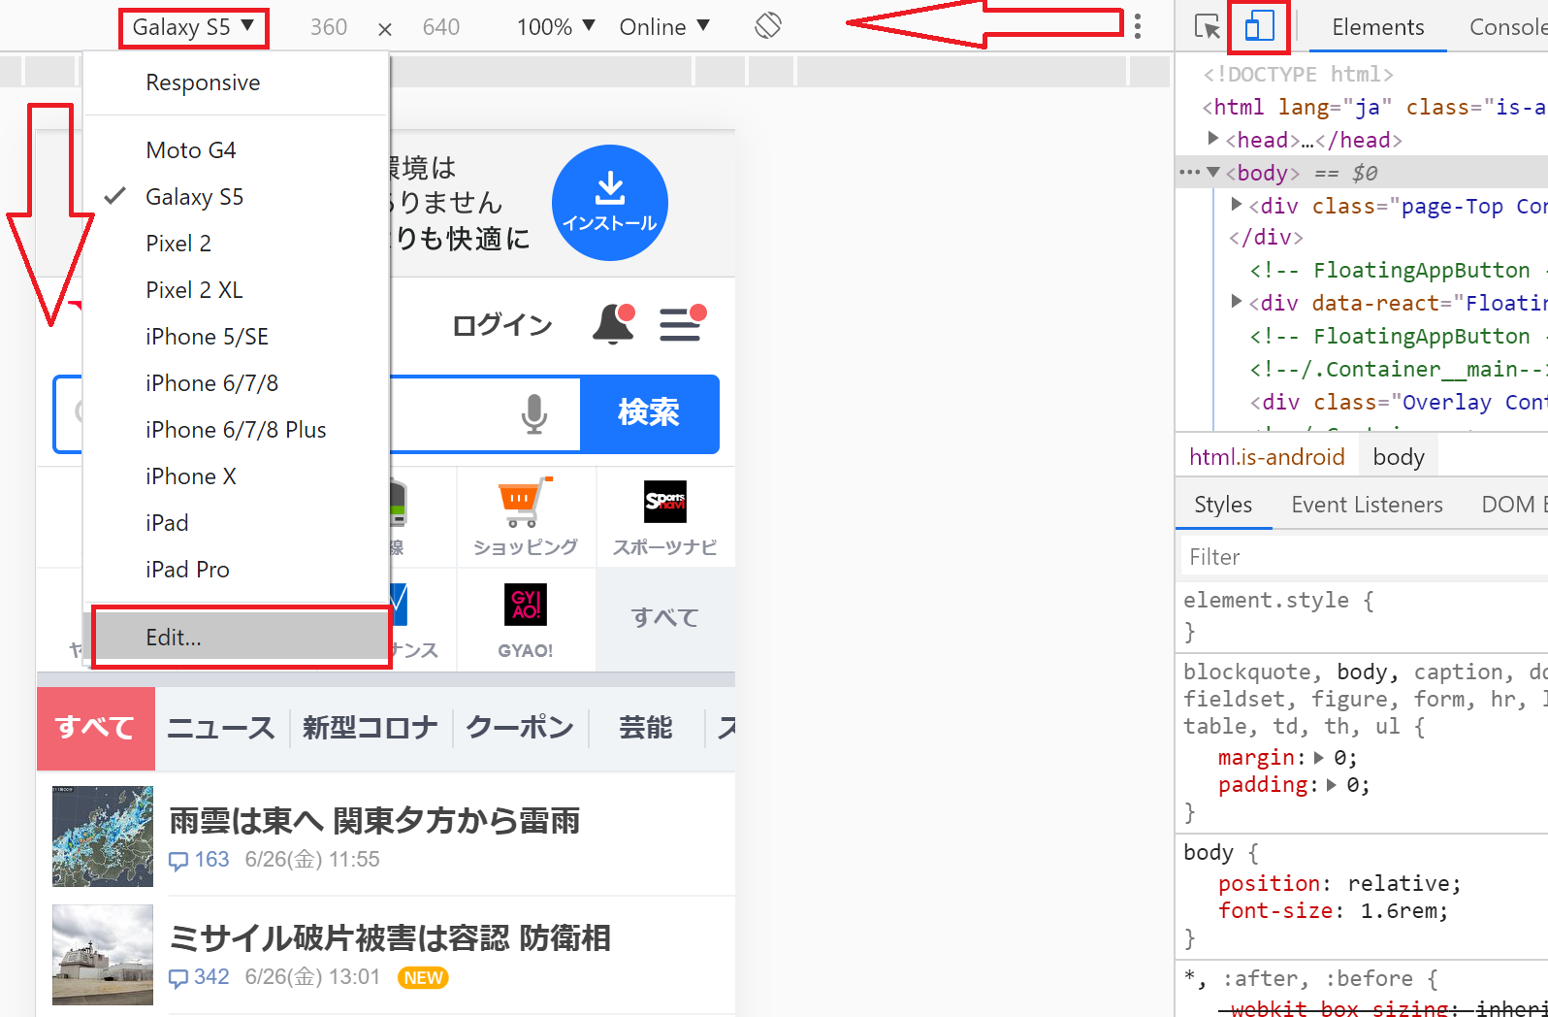Open headline 雨雲は東へ 関東夕方から雷雨
The width and height of the screenshot is (1548, 1017).
tap(374, 822)
